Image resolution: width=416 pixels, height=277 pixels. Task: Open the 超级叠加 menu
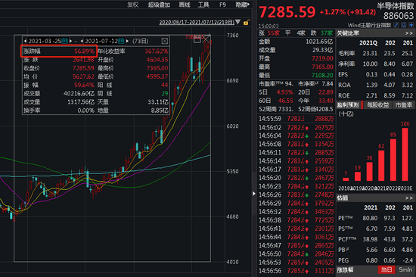click(159, 5)
